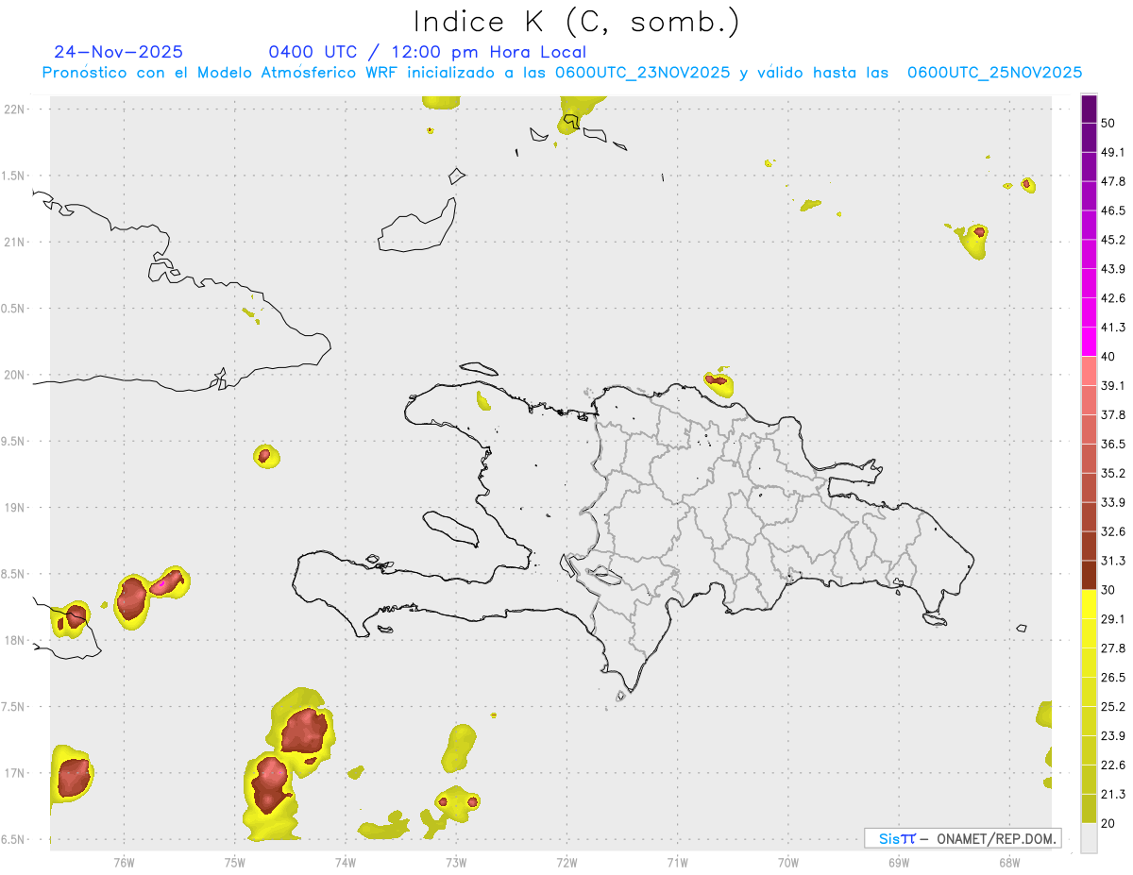Click the legend value '36.5'
Screen dimensions: 1133x875
coord(1113,444)
